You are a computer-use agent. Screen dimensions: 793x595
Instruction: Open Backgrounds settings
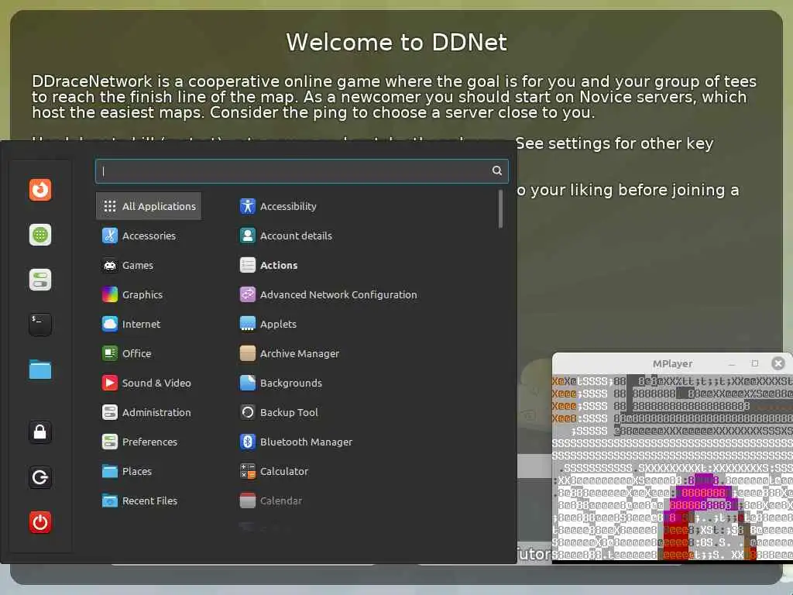tap(364, 383)
